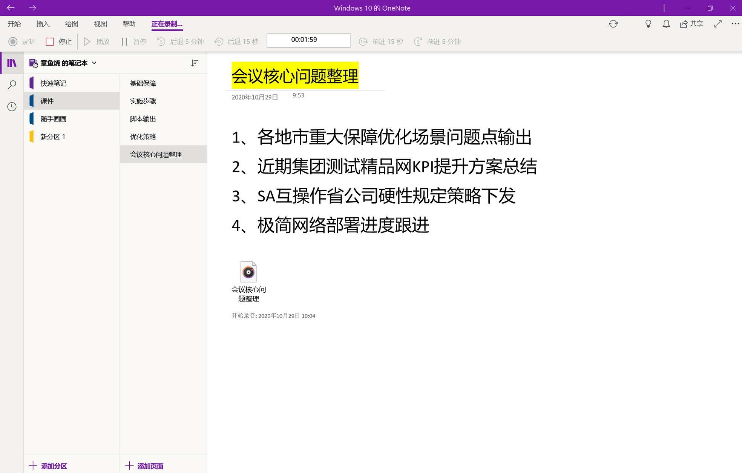
Task: Rewind 5 minutes
Action: pos(180,41)
